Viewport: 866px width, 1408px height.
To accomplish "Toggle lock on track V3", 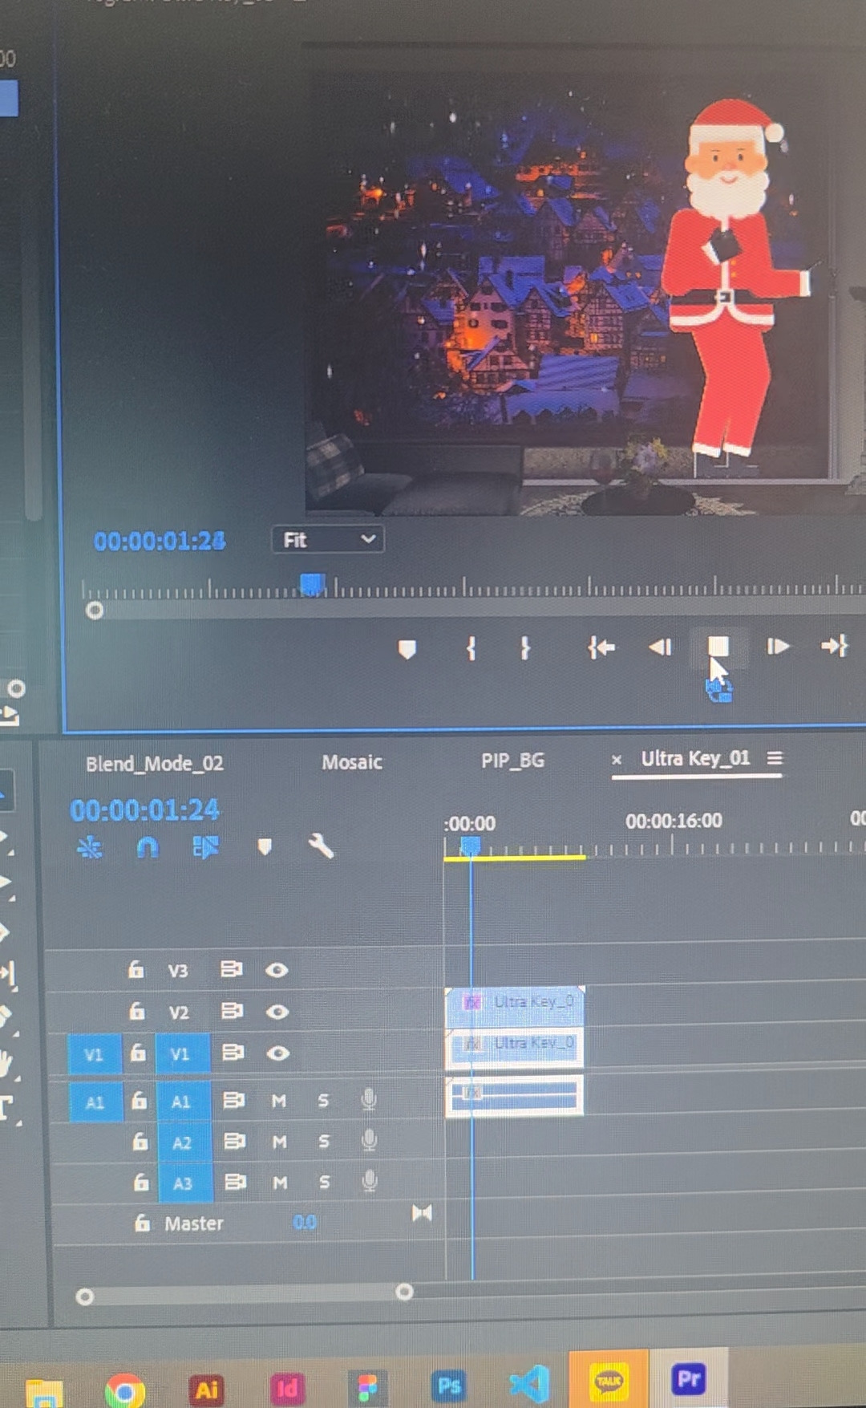I will point(136,969).
